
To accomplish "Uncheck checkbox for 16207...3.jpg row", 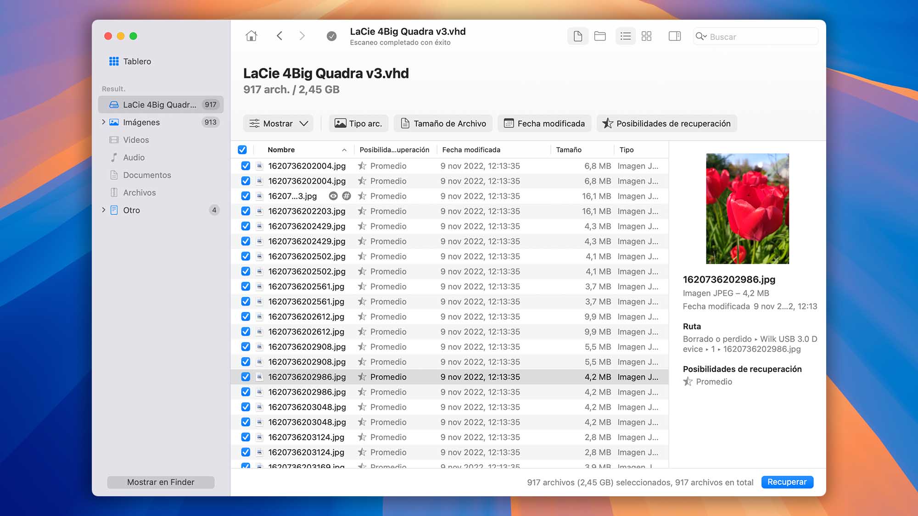I will tap(246, 196).
